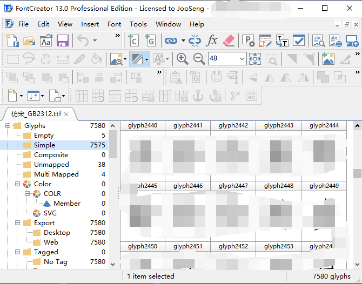The height and width of the screenshot is (284, 362).
Task: Toggle the highlighted fill outline mode button
Action: [x=137, y=59]
